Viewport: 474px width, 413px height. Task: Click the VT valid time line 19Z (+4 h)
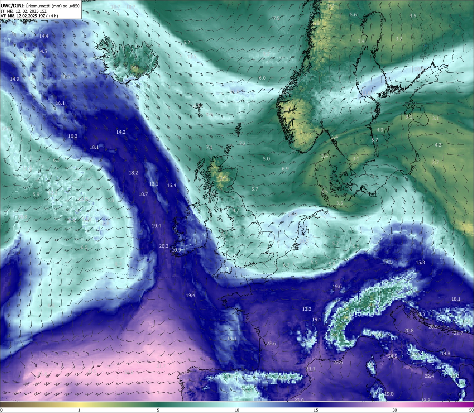[29, 16]
